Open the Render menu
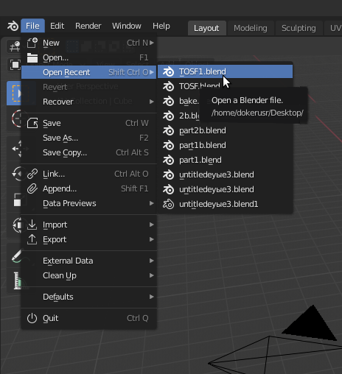342x374 pixels. [88, 26]
